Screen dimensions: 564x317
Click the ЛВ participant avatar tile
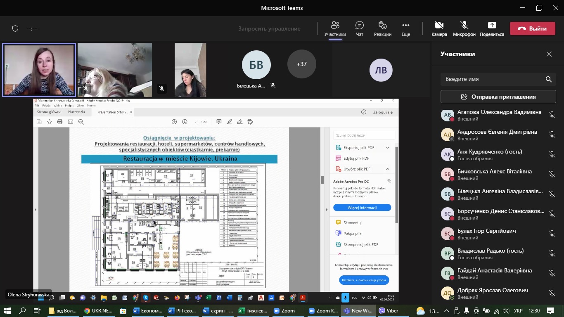click(381, 70)
